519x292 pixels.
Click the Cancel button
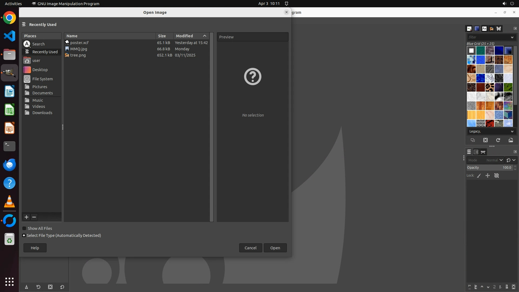pos(250,248)
